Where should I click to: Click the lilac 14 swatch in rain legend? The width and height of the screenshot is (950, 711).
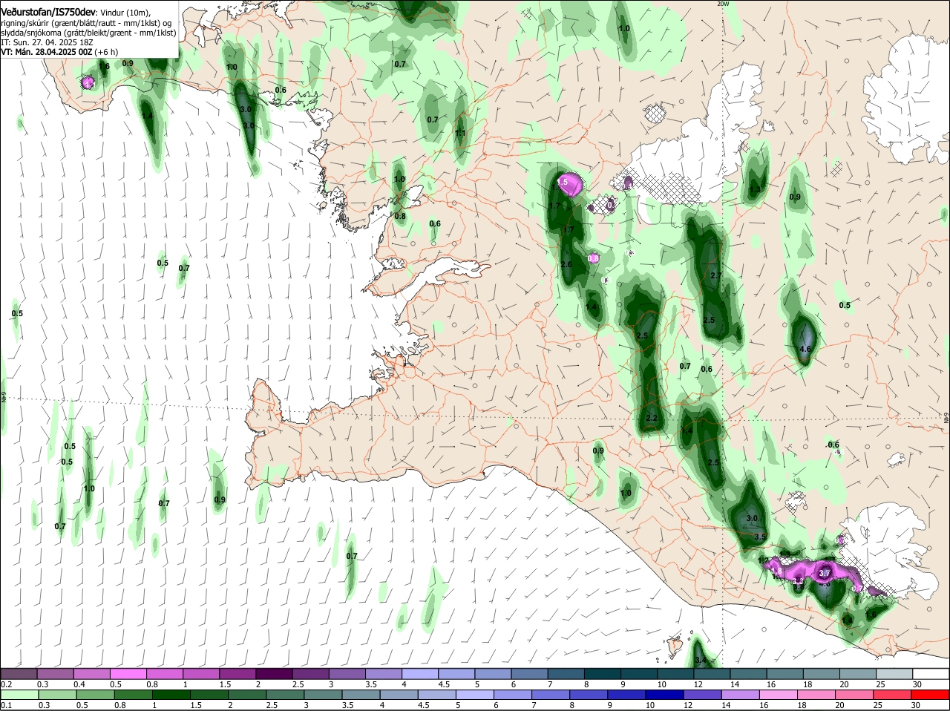coord(740,695)
